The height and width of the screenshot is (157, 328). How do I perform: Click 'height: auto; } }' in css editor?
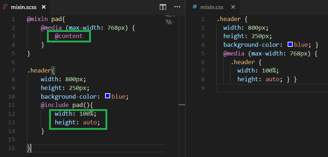(267, 79)
